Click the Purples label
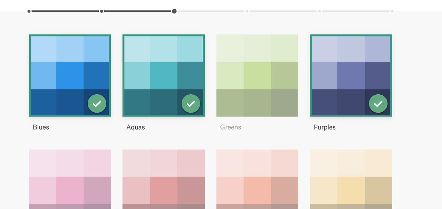This screenshot has height=209, width=442. point(325,127)
